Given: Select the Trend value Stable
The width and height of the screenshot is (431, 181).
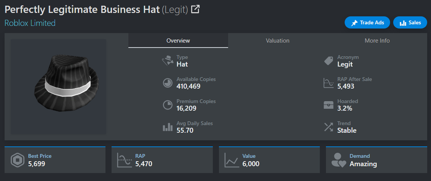Looking at the screenshot, I should [347, 130].
